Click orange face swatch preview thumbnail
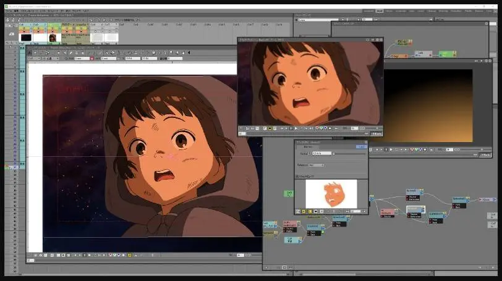502x281 pixels. pyautogui.click(x=331, y=194)
